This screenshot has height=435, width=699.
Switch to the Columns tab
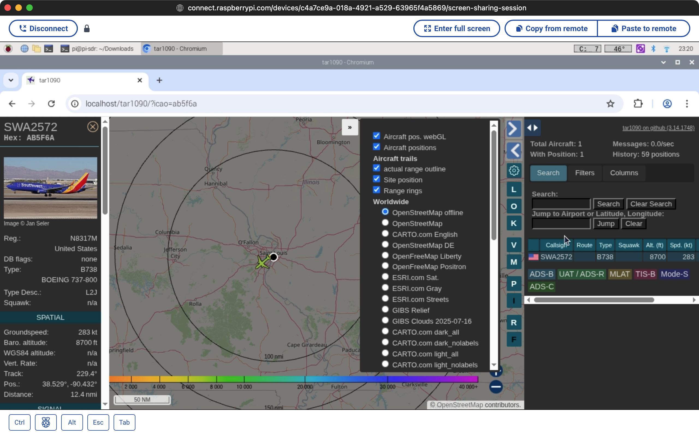tap(624, 173)
